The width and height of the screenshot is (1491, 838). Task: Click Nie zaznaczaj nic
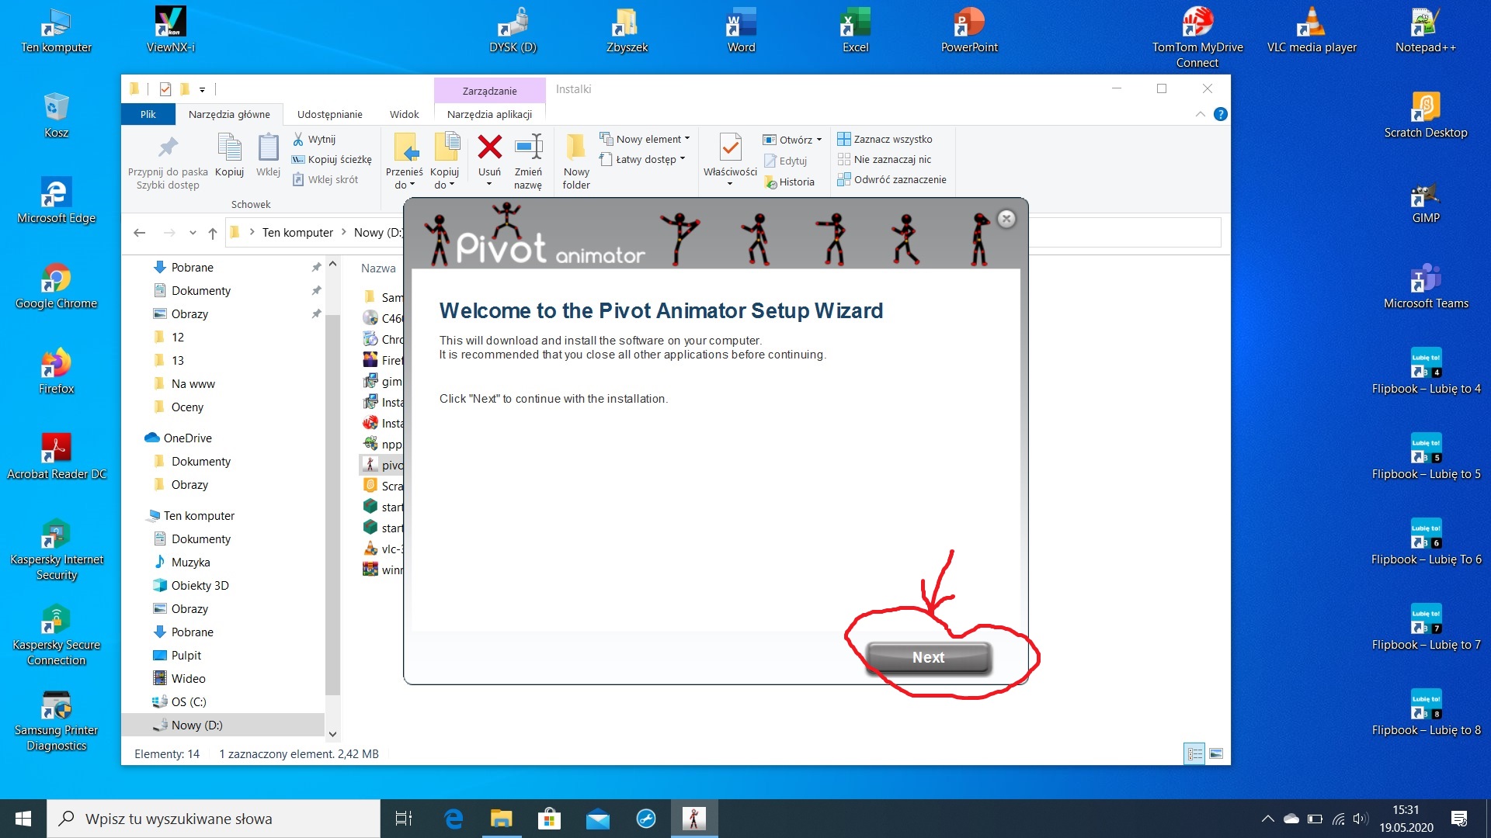point(884,159)
